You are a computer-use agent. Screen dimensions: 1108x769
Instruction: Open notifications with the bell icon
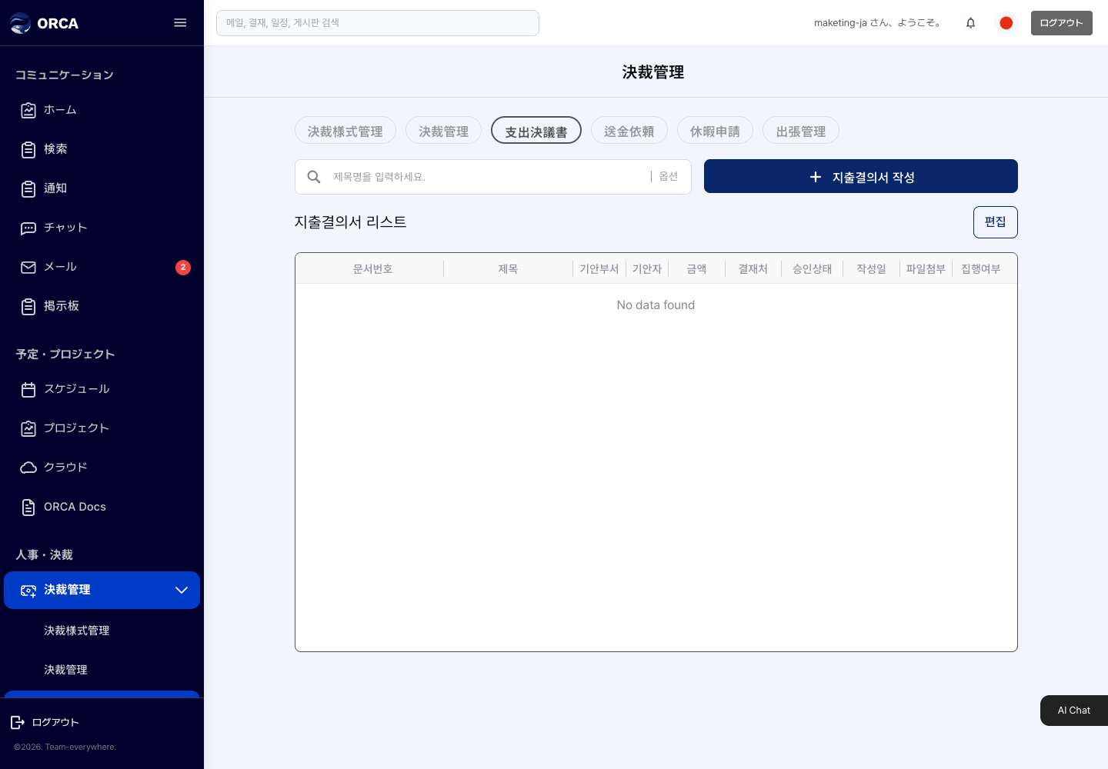tap(971, 23)
